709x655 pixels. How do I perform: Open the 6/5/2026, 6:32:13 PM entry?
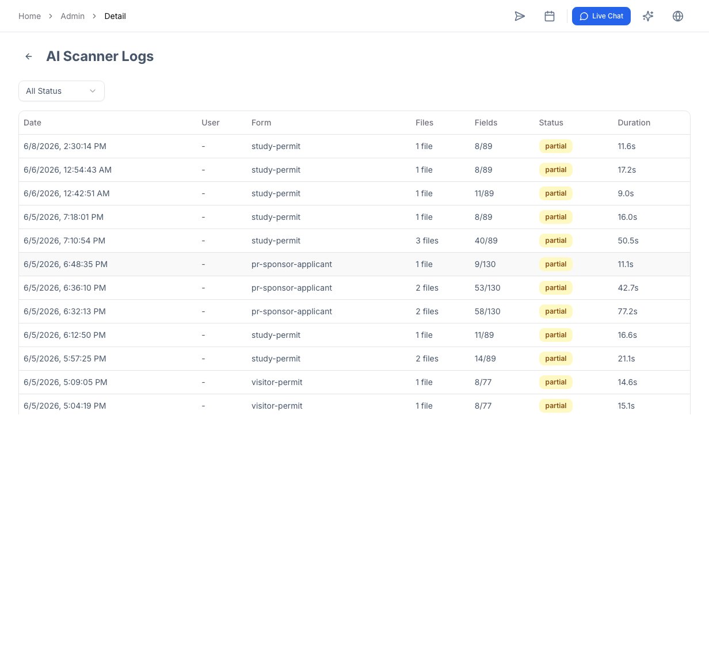click(x=354, y=311)
